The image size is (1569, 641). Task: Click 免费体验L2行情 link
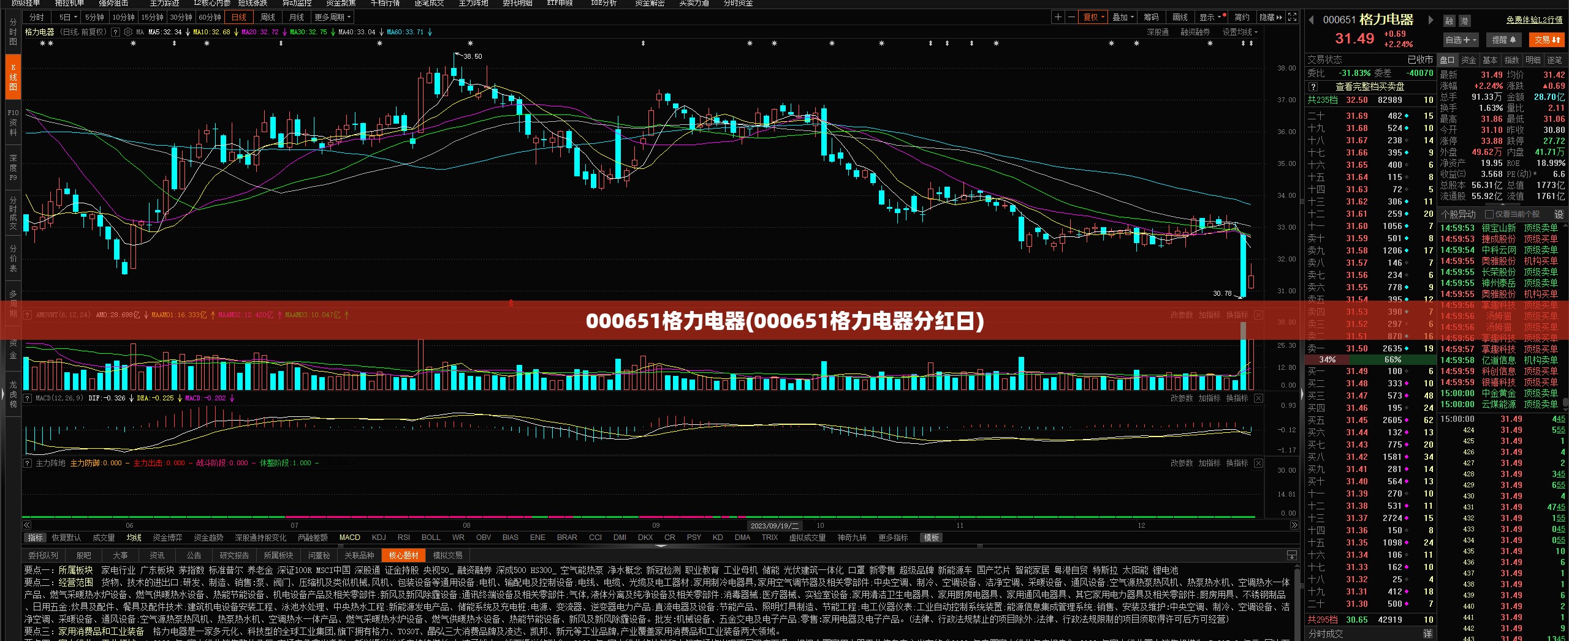[x=1534, y=20]
